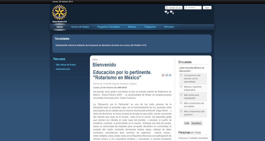
Task: Go to Preguntas Frecuentes menu item
Action: (x=108, y=27)
